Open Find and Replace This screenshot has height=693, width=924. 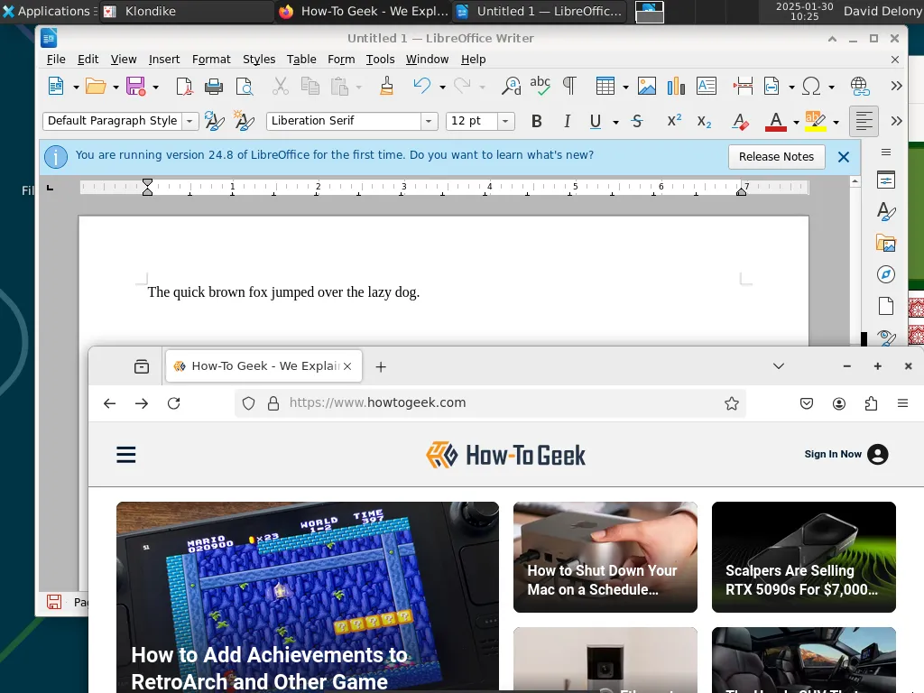coord(511,86)
